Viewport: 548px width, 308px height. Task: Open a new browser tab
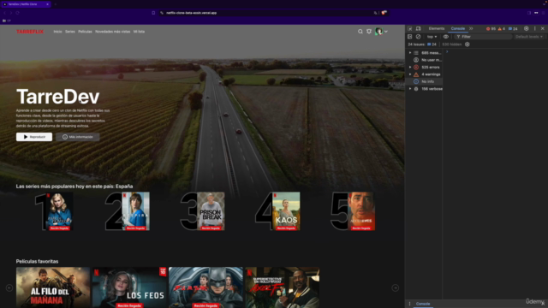(55, 4)
